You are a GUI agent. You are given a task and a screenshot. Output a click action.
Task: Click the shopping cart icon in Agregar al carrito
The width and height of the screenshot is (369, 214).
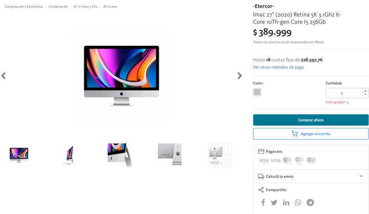pos(294,133)
